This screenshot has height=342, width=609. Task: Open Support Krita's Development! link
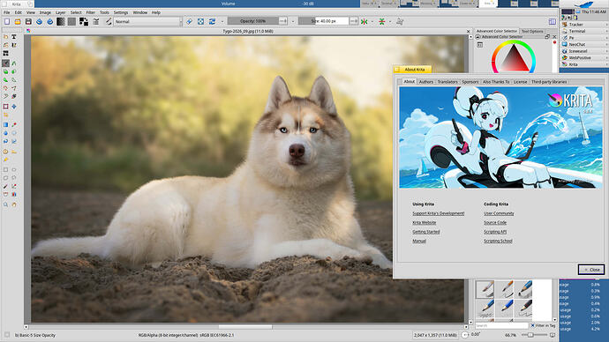tap(438, 213)
